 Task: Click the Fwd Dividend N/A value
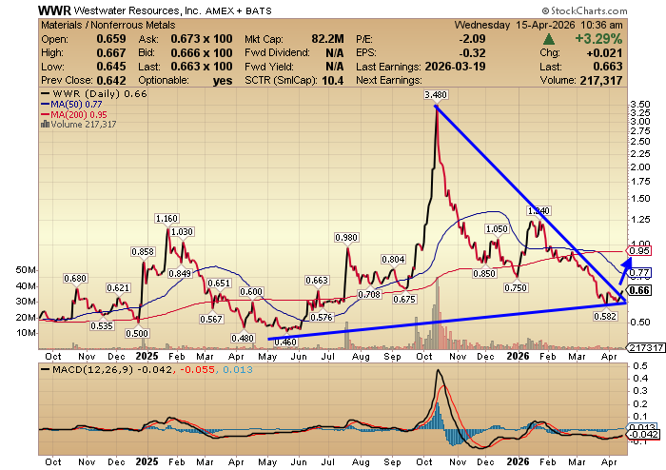(335, 53)
